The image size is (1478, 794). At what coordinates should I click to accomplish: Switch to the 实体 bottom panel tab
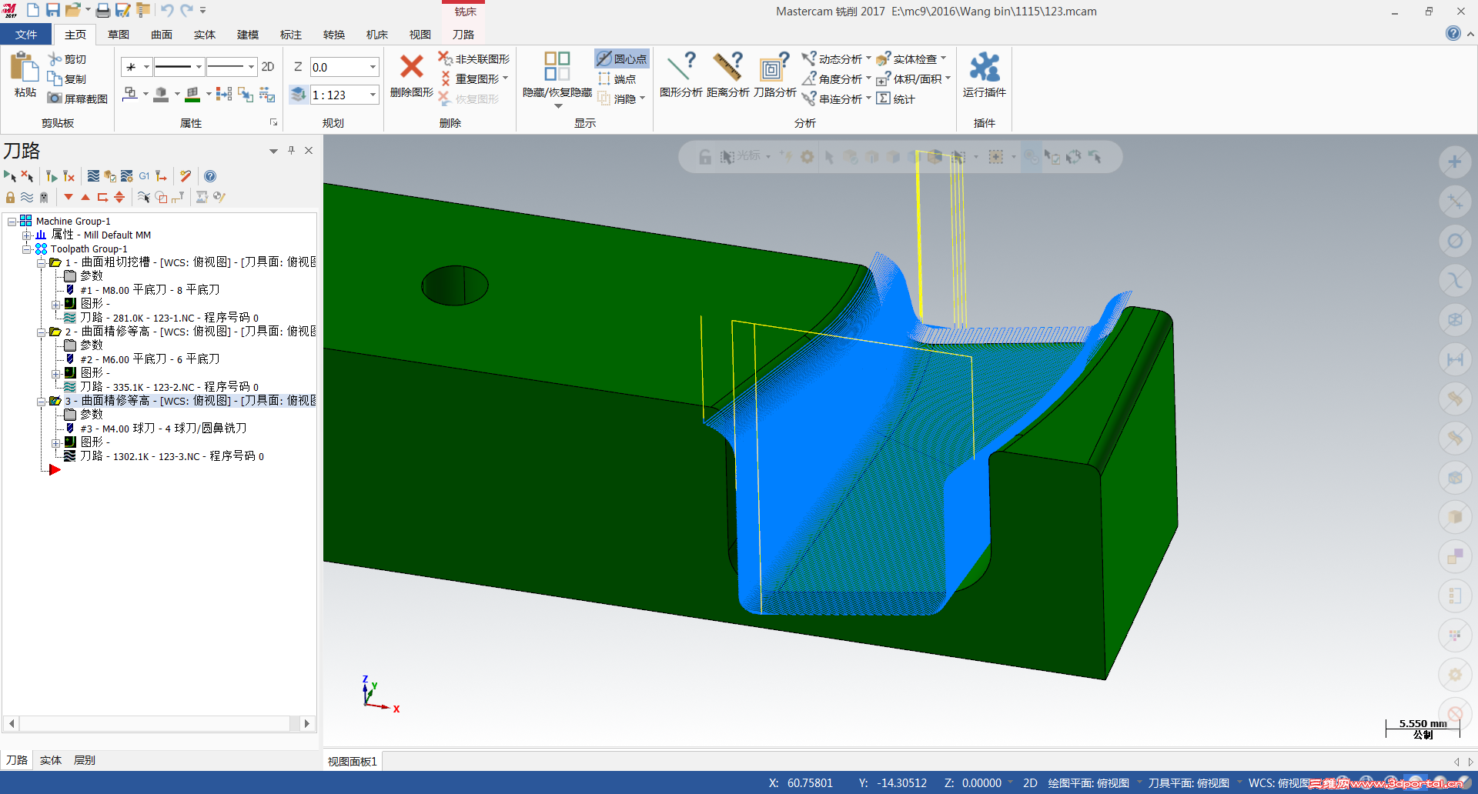[51, 760]
